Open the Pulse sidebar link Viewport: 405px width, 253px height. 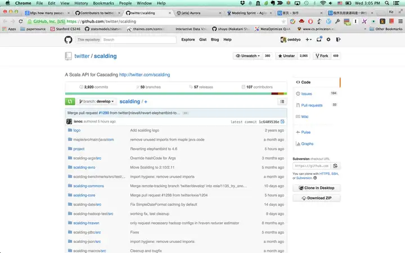305,132
